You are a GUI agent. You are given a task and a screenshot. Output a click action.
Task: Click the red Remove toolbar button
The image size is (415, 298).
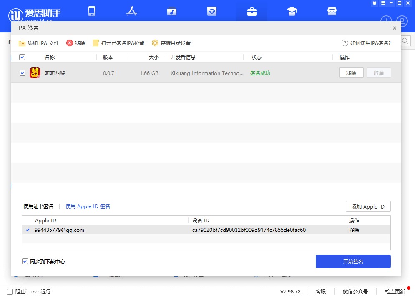click(75, 43)
